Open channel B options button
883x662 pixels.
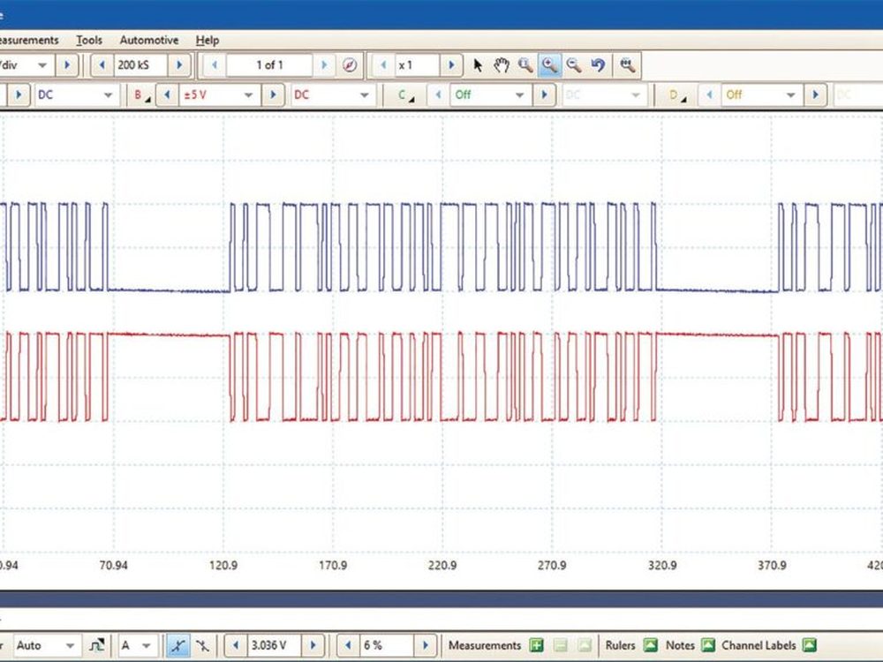point(140,95)
